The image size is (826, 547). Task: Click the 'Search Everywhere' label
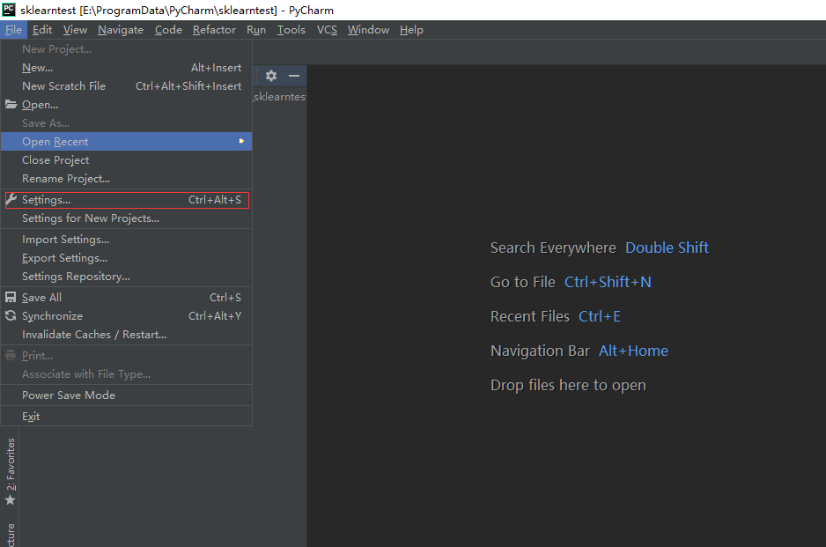click(553, 248)
